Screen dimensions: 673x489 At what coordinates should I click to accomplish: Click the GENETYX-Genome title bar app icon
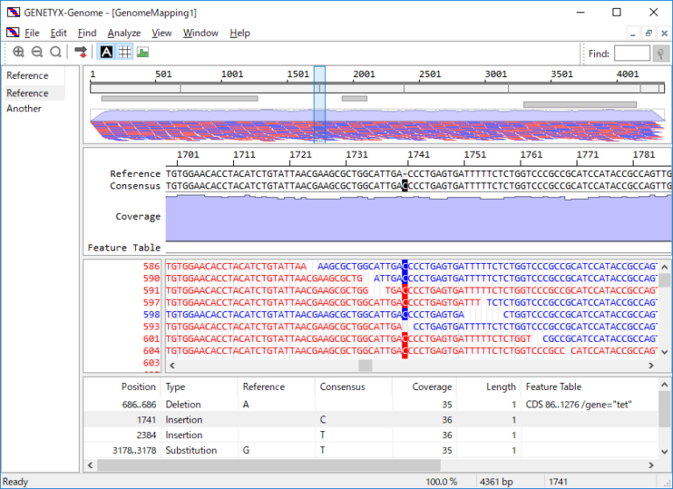[13, 12]
